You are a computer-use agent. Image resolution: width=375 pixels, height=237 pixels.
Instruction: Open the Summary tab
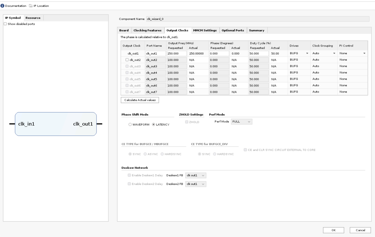[x=257, y=30]
